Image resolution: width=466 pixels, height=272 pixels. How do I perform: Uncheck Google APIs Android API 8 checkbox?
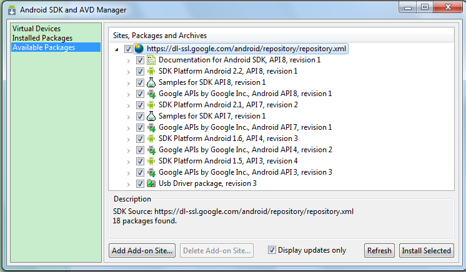140,94
